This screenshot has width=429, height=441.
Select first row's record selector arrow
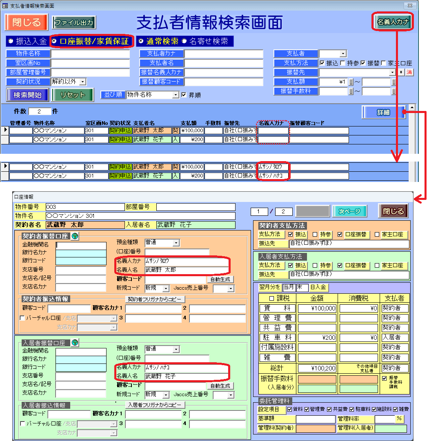coord(5,131)
